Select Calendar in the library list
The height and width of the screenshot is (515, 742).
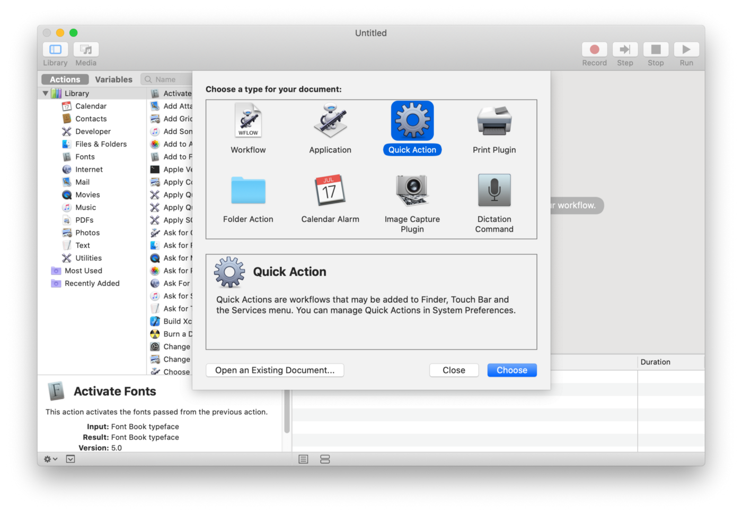pos(91,106)
